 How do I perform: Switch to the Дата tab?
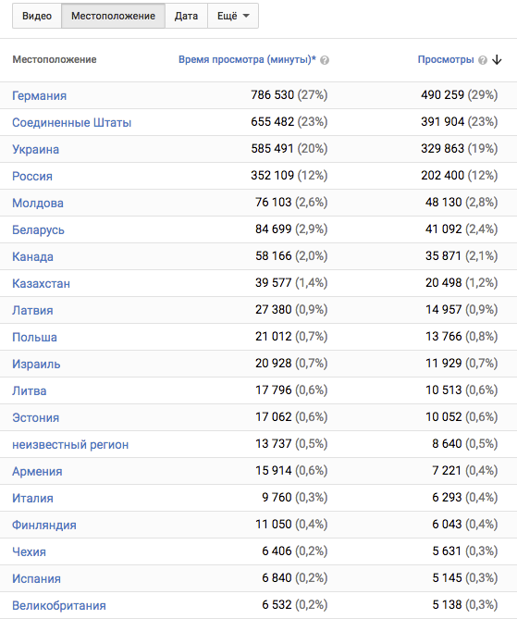click(186, 16)
